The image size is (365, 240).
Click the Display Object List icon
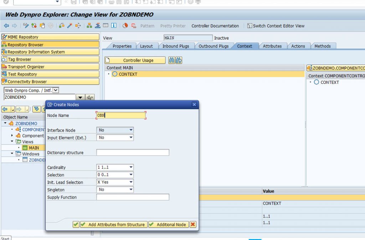98,26
